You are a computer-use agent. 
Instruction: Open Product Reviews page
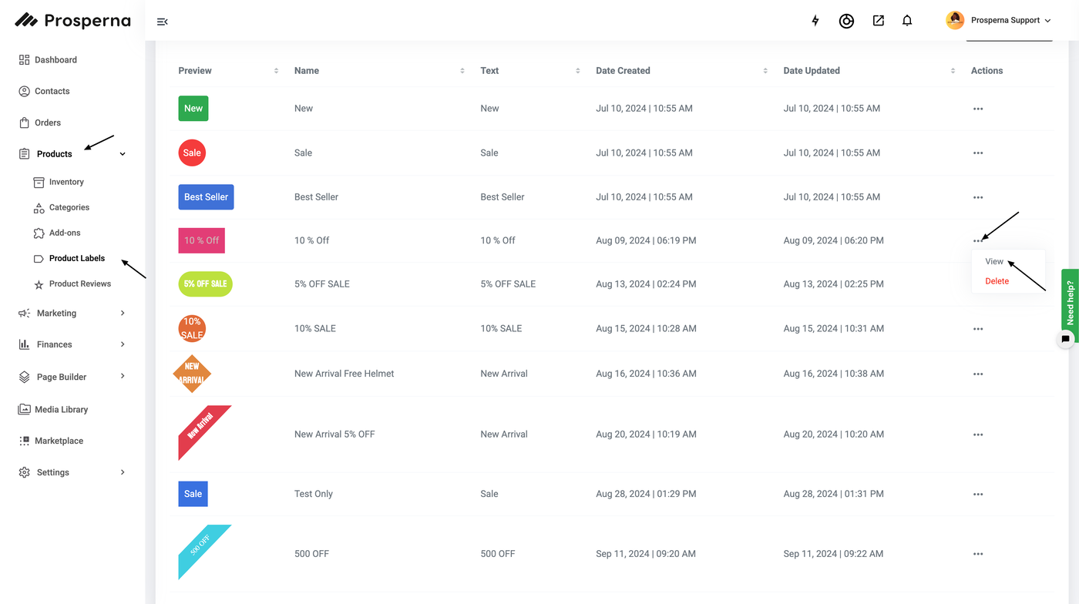click(x=79, y=284)
